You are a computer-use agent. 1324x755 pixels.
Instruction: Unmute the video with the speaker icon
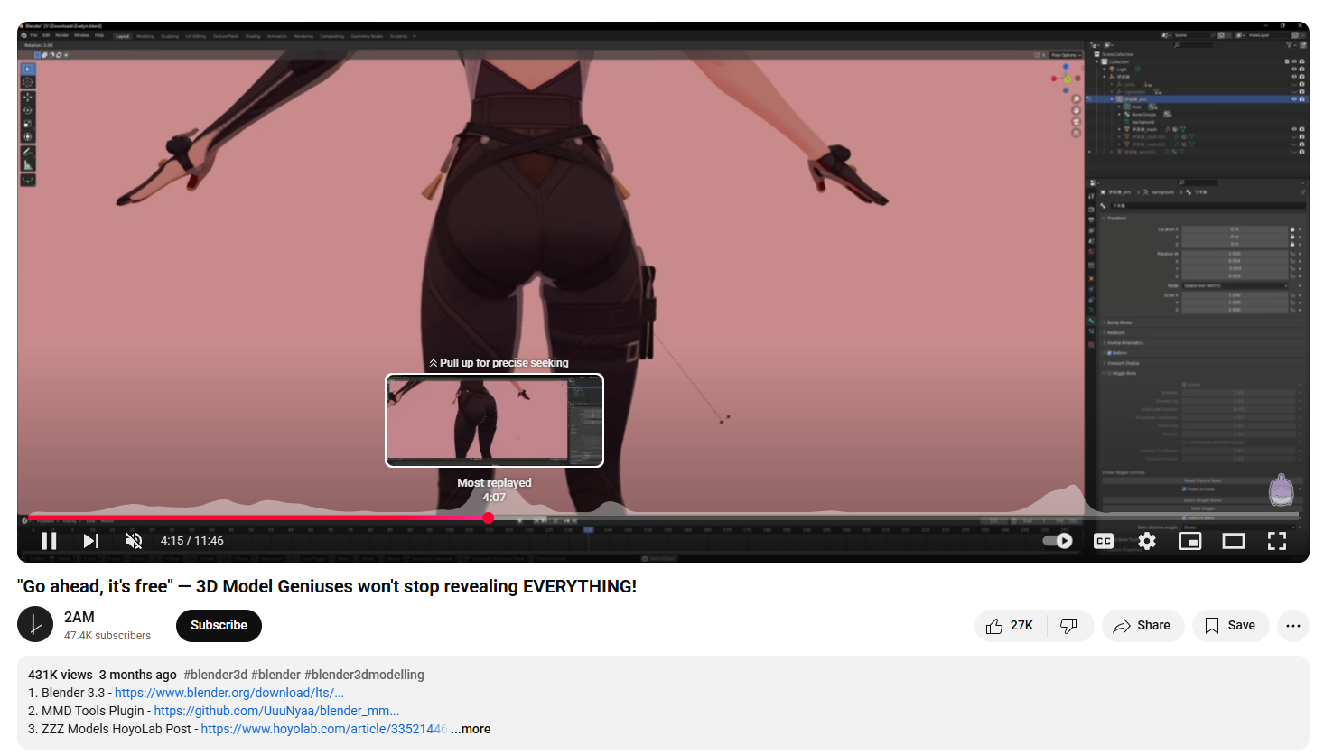(x=134, y=541)
